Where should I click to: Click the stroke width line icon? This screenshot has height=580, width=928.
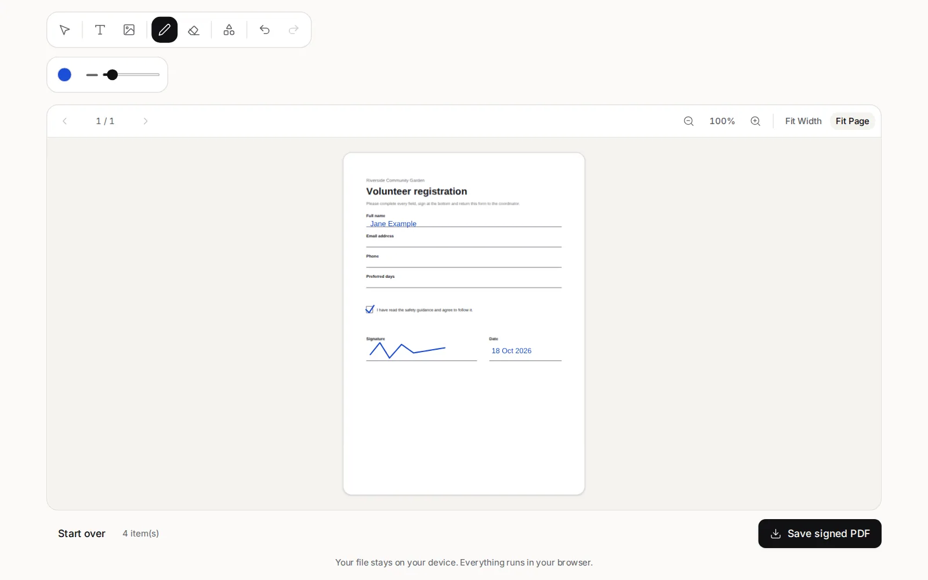coord(92,75)
